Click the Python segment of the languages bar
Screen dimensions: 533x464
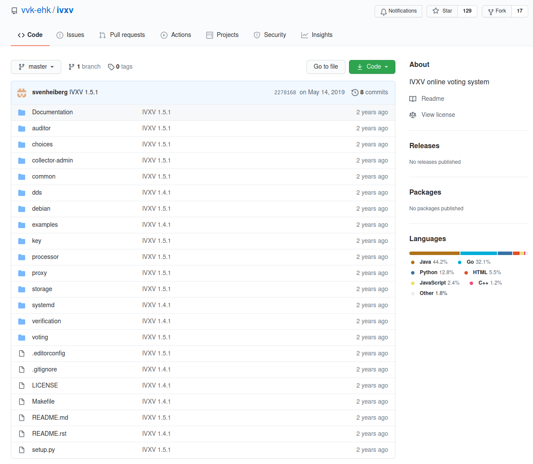click(505, 253)
